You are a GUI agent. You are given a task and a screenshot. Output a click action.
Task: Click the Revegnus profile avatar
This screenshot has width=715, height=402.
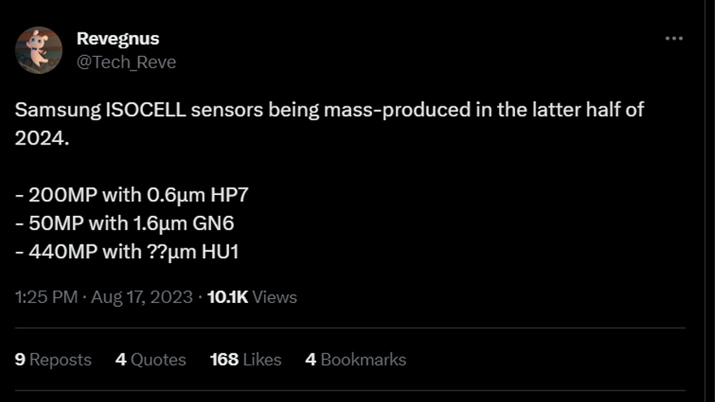(x=39, y=50)
